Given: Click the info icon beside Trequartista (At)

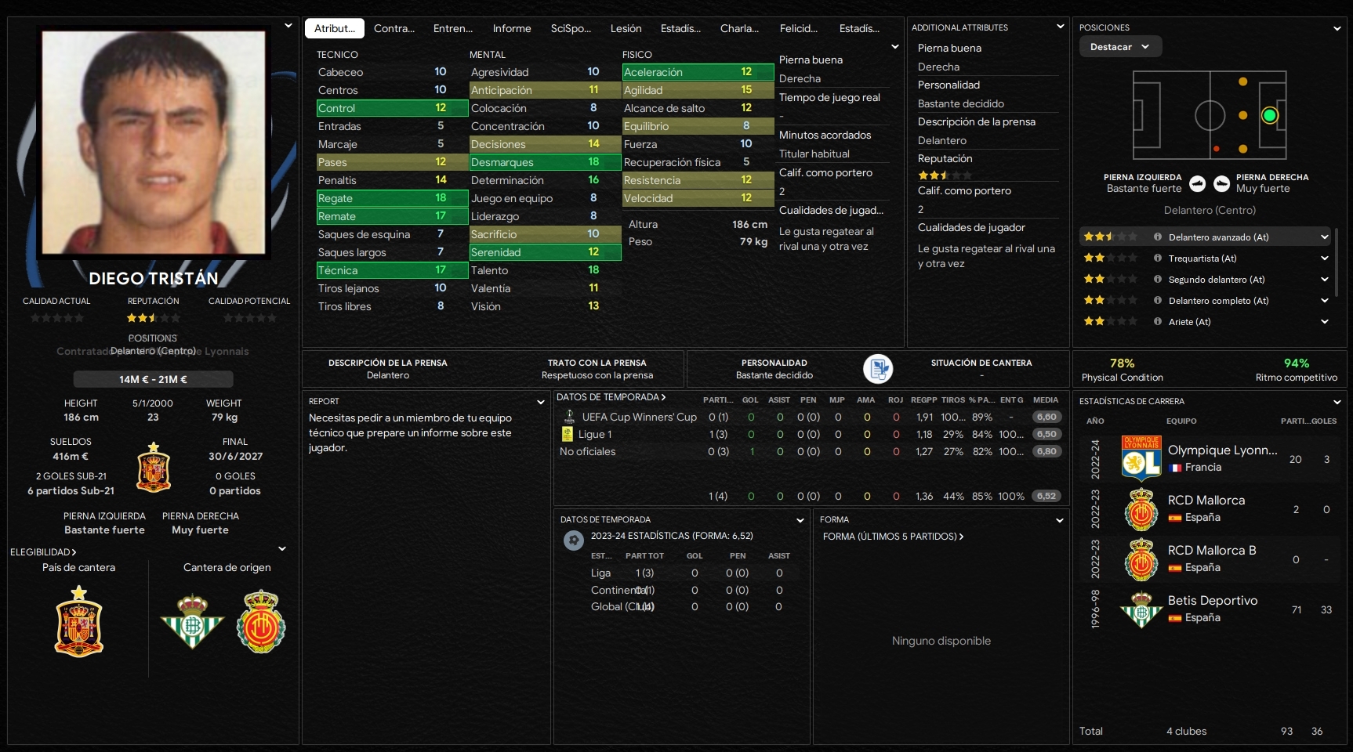Looking at the screenshot, I should [1158, 258].
